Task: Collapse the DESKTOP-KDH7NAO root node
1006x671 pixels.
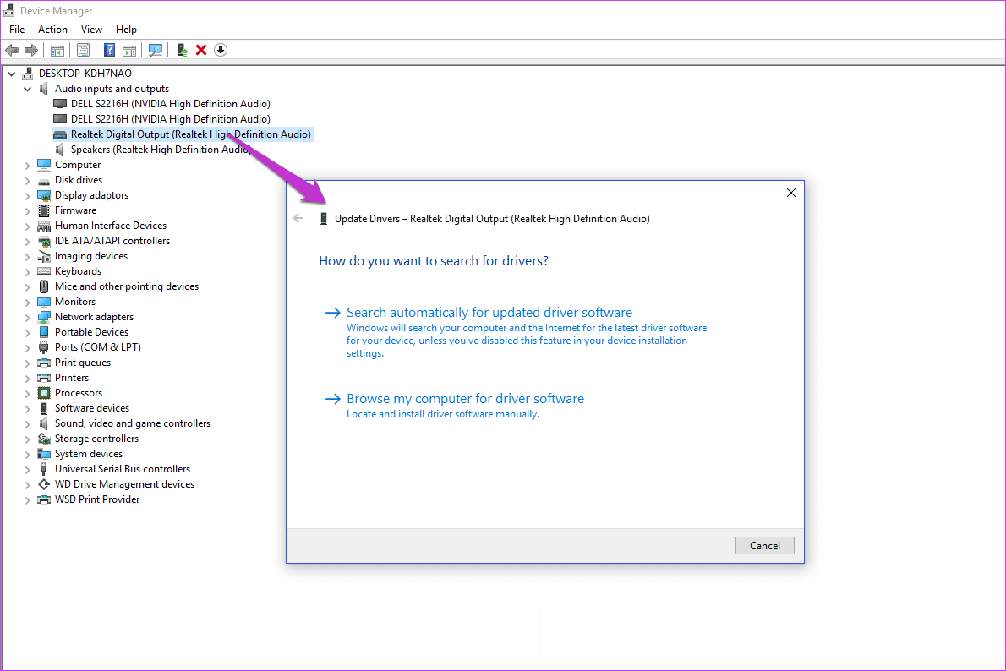Action: (12, 74)
